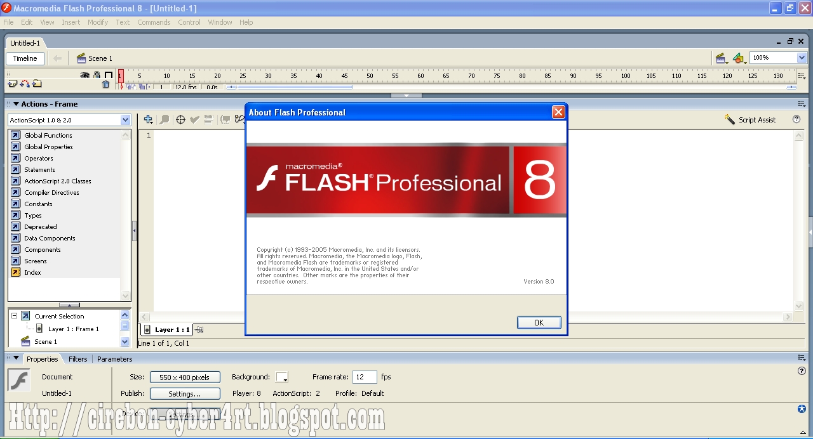The width and height of the screenshot is (813, 439).
Task: Click the Find magnifier icon in Actions
Action: [x=164, y=119]
